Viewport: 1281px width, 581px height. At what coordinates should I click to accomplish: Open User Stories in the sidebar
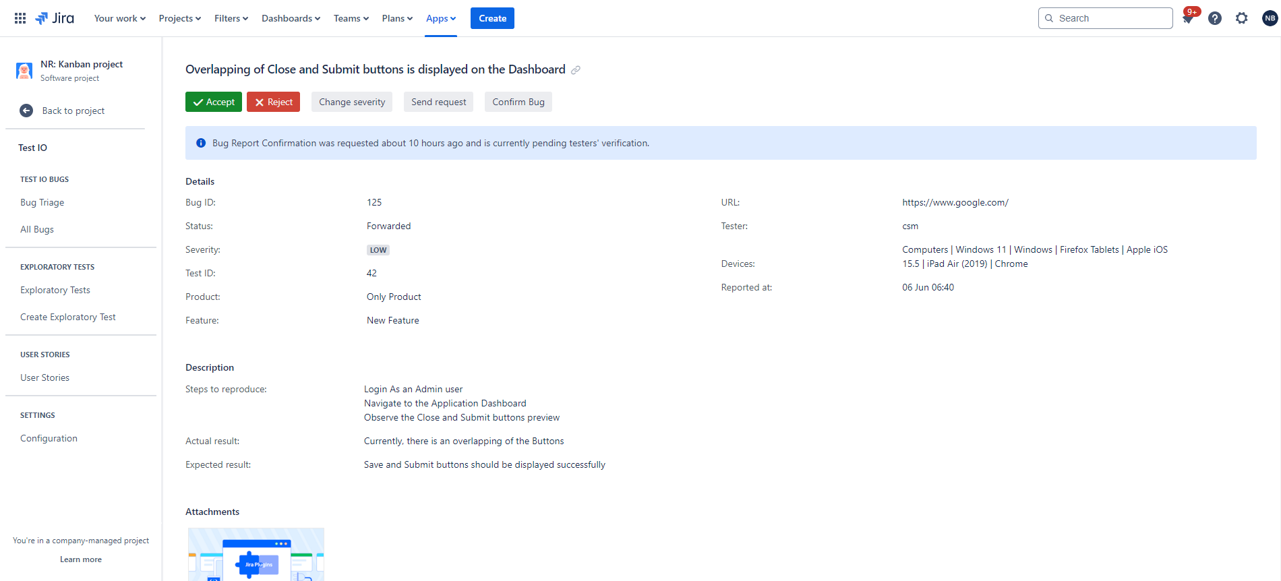point(45,377)
